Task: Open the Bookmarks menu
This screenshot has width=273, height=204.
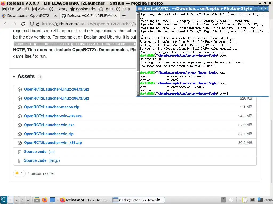Action: point(83,9)
